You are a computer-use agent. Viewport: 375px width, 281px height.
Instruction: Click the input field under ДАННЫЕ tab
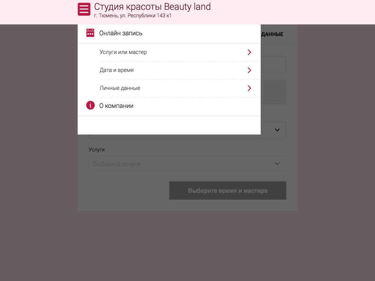(273, 64)
